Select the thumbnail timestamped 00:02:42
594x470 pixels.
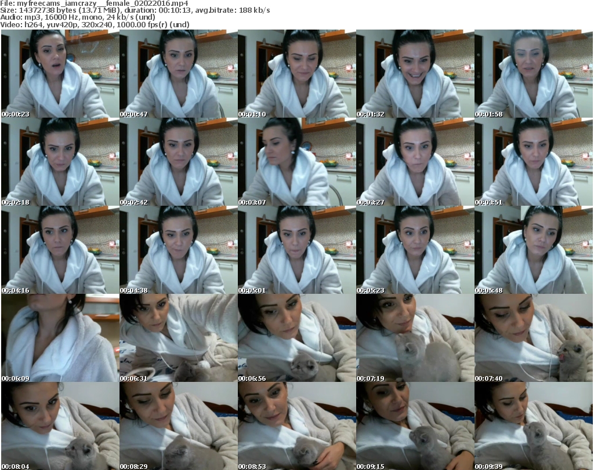click(179, 162)
